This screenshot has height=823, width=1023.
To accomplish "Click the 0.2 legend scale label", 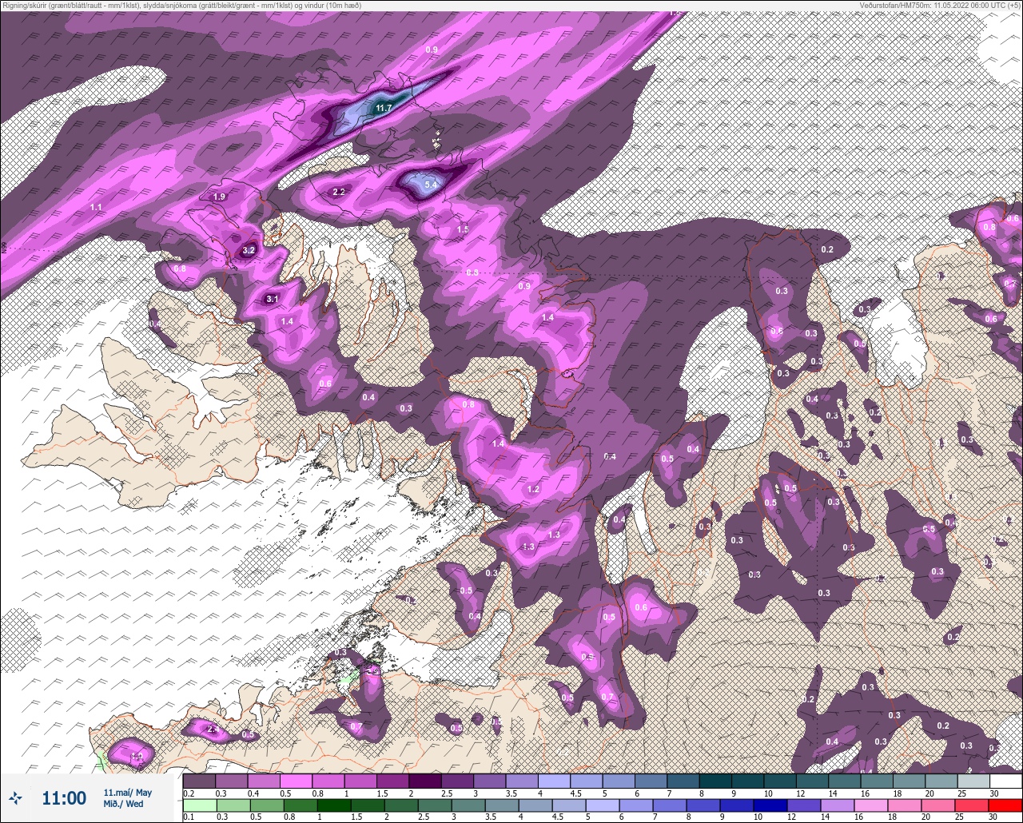I will (189, 793).
